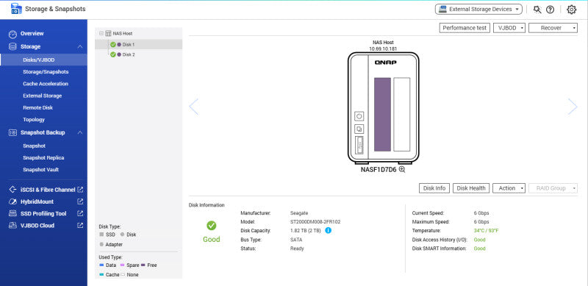Screen dimensions: 588x286
Task: Open the Topology page
Action: coord(34,120)
